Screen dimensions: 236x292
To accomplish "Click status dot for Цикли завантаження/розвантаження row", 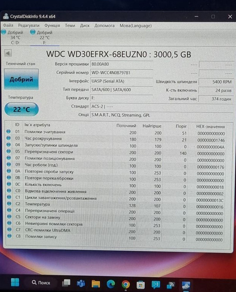I will tap(9, 197).
